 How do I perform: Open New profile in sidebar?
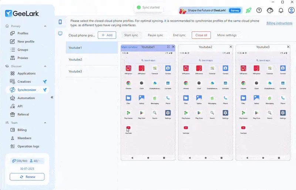pos(26,41)
